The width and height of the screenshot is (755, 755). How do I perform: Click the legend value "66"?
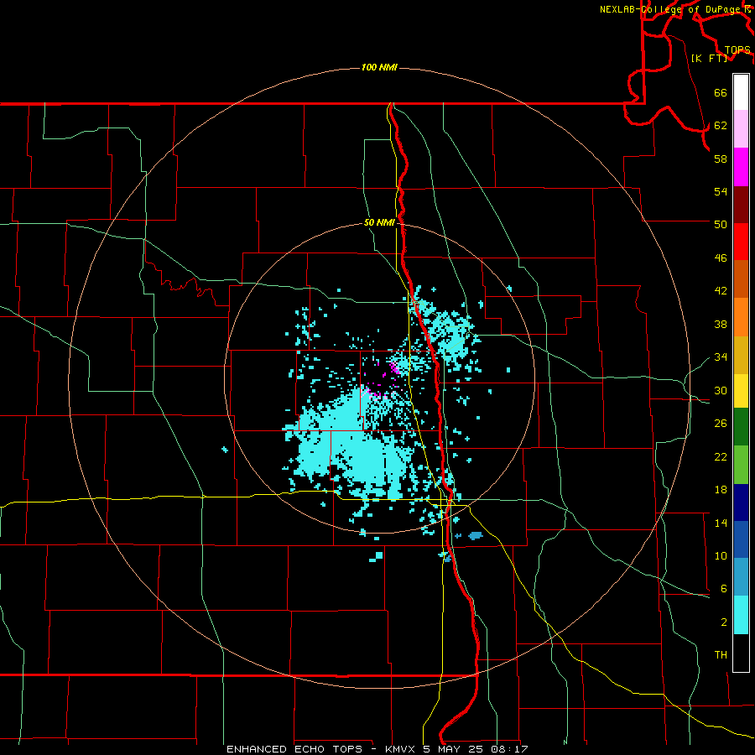pyautogui.click(x=721, y=92)
